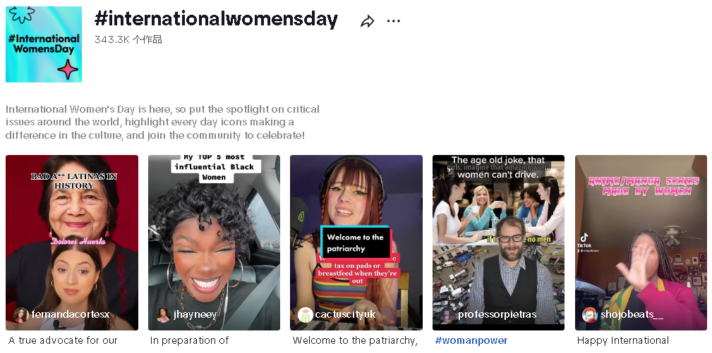Screen dimensions: 712x353
Task: Click the #womanpower hashtag link
Action: pyautogui.click(x=471, y=340)
